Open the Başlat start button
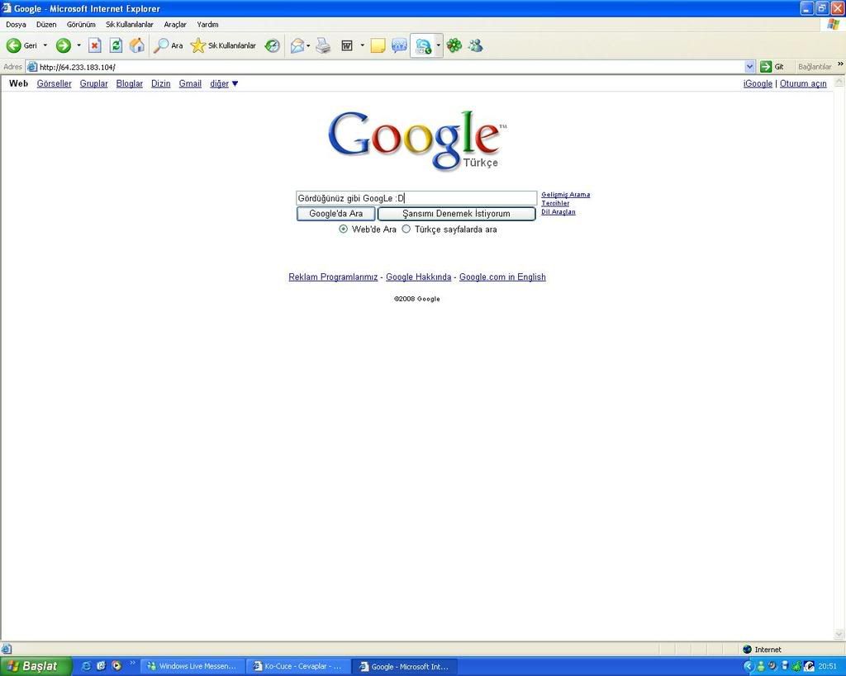Viewport: 846px width, 676px height. pyautogui.click(x=35, y=666)
